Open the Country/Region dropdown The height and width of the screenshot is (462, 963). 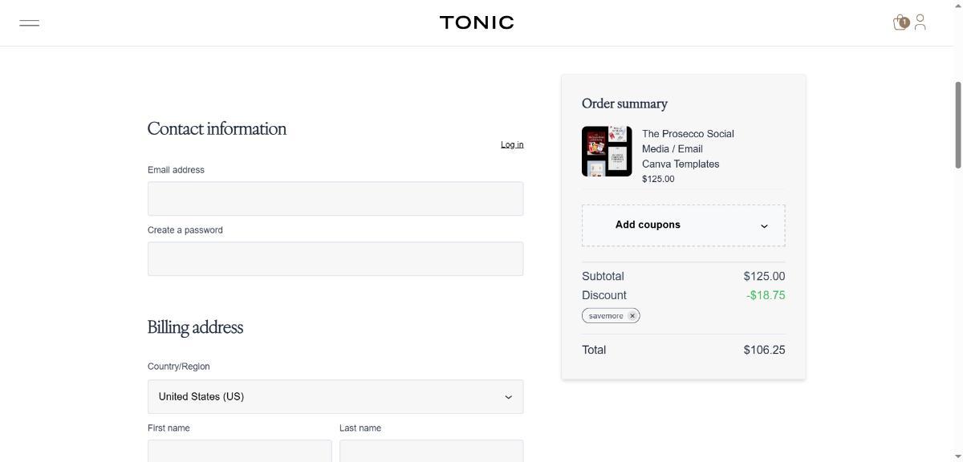[x=335, y=397]
